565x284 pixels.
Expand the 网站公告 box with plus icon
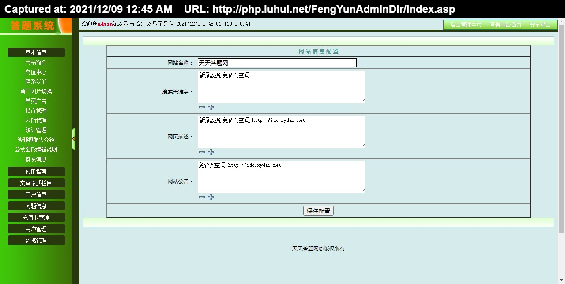[211, 197]
